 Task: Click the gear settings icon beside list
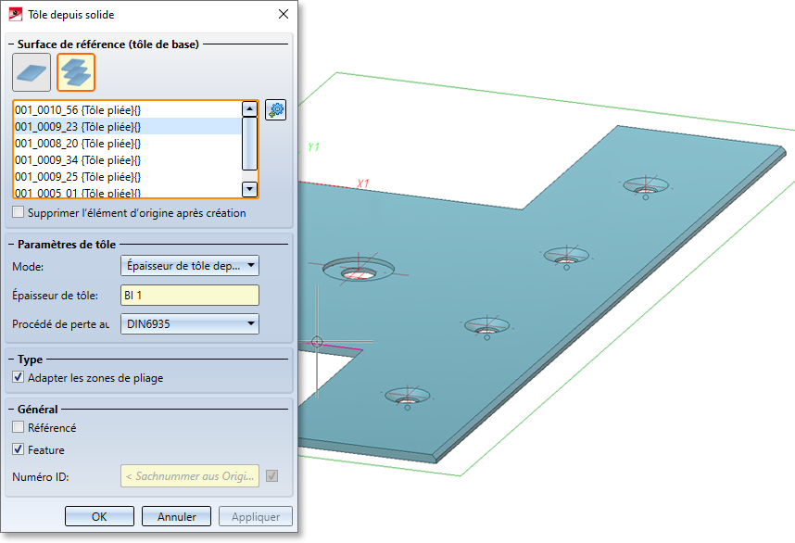click(x=276, y=109)
